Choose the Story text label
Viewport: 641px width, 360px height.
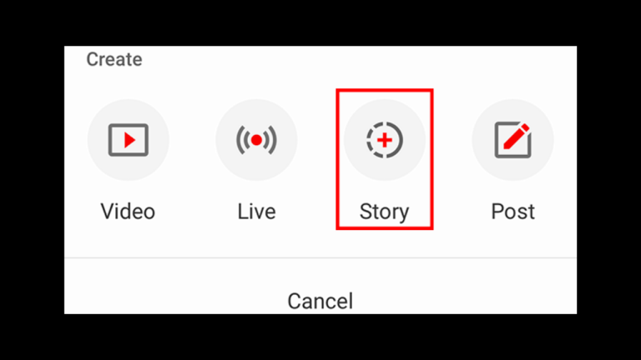tap(384, 212)
